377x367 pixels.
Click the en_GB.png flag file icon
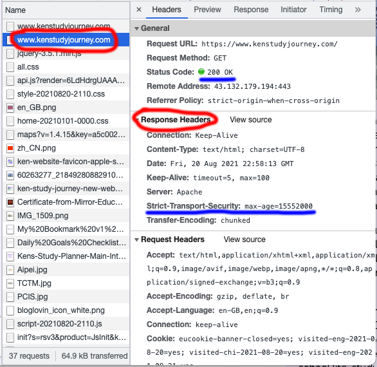pos(10,108)
